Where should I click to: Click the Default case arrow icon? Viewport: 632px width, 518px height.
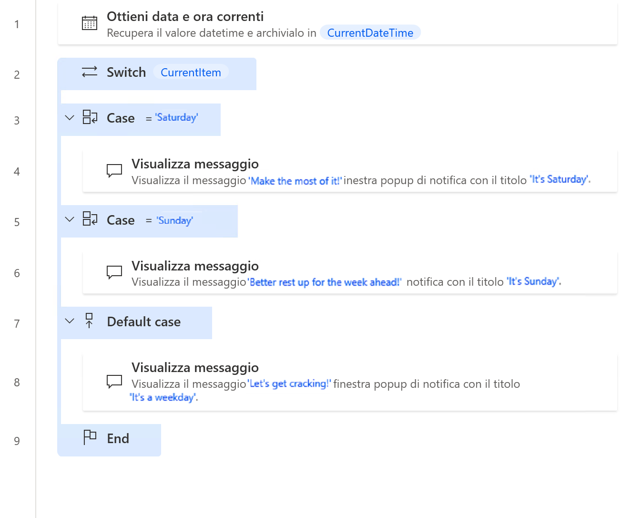click(89, 321)
